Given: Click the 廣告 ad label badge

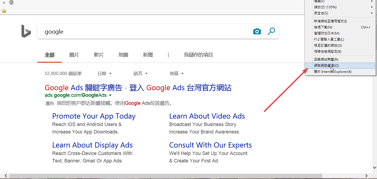Looking at the screenshot, I should (50, 103).
